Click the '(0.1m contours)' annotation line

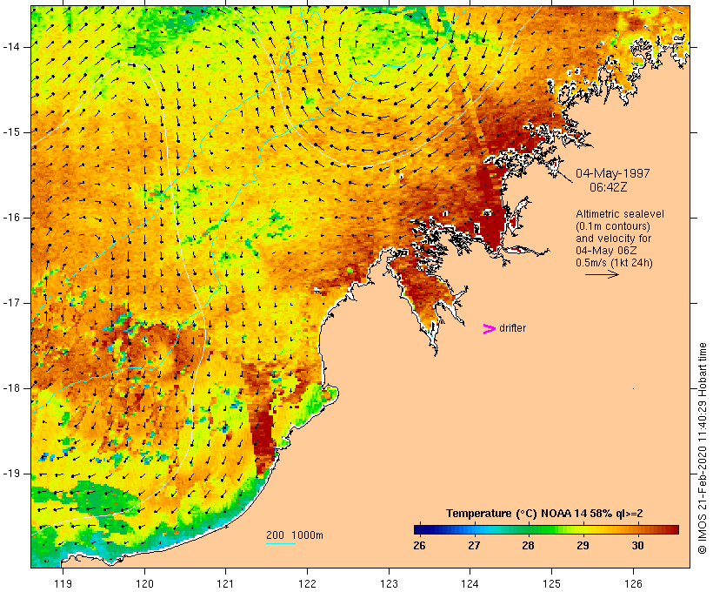tap(613, 226)
